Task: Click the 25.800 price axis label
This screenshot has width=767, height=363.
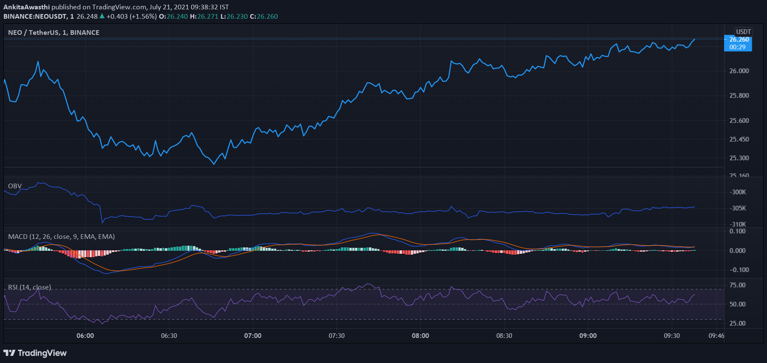Action: (739, 96)
